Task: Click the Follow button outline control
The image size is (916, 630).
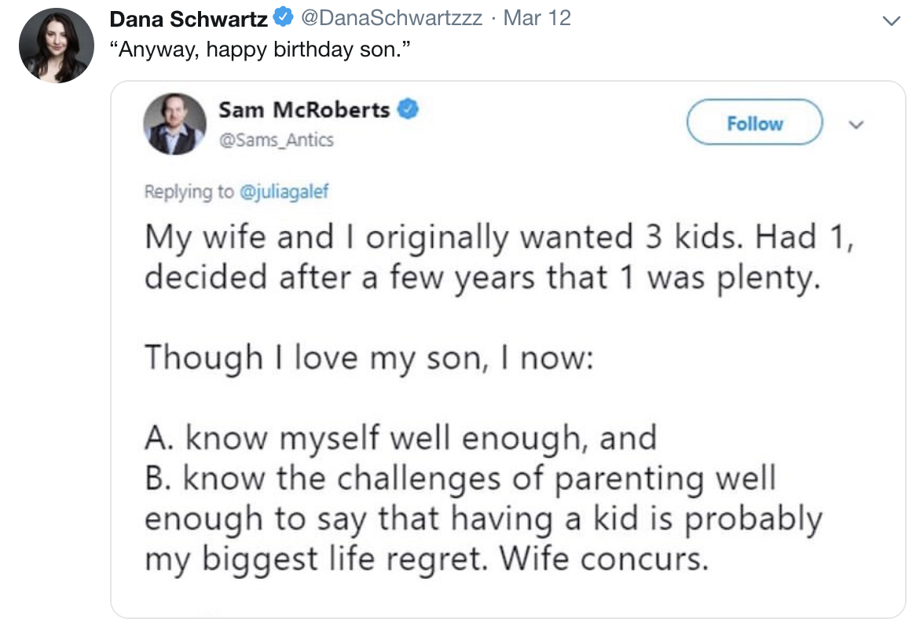Action: [x=755, y=123]
